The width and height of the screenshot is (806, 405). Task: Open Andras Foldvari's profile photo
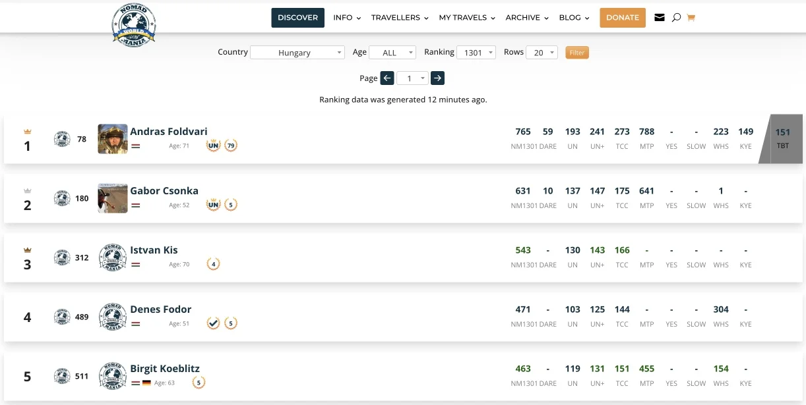click(113, 139)
